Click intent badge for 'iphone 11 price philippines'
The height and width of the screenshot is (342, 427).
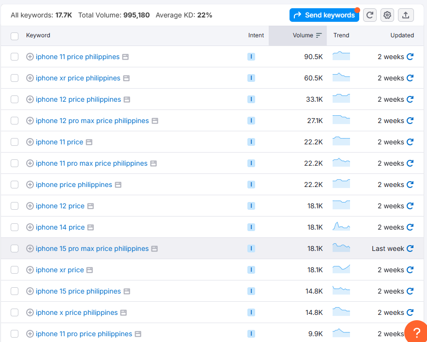pyautogui.click(x=251, y=57)
